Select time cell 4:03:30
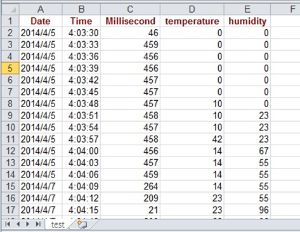The height and width of the screenshot is (232, 300). point(81,33)
